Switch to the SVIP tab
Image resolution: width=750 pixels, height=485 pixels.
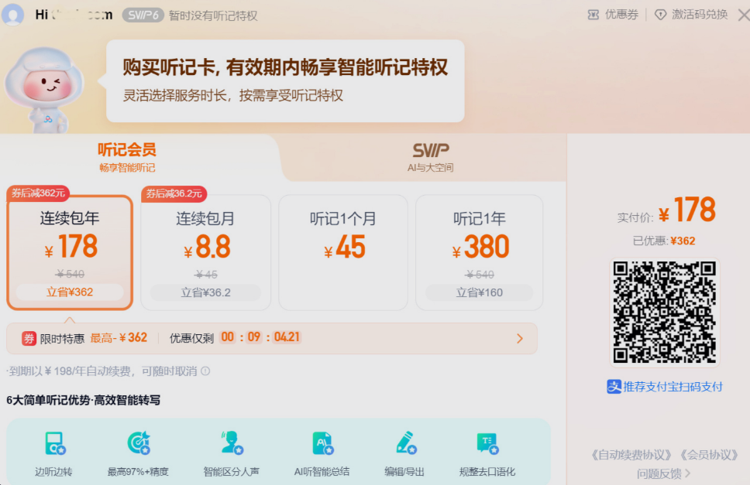[431, 157]
